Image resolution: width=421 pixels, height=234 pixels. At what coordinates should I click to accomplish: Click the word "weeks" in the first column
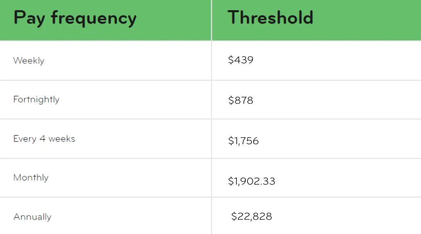pos(62,139)
